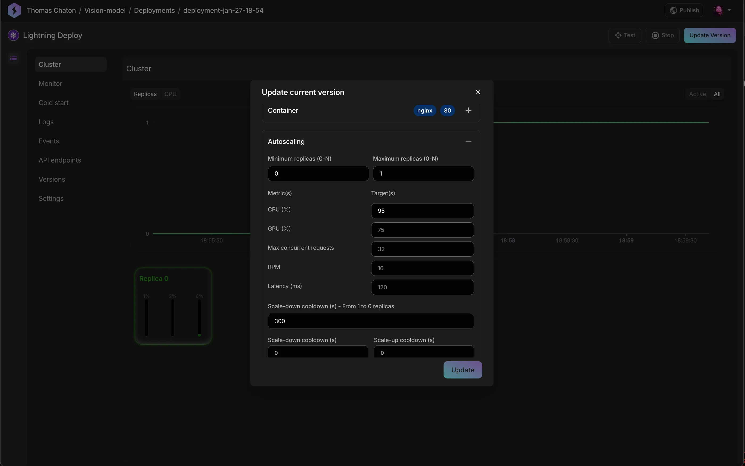Image resolution: width=745 pixels, height=466 pixels.
Task: Go to Deployments breadcrumb
Action: coord(154,10)
